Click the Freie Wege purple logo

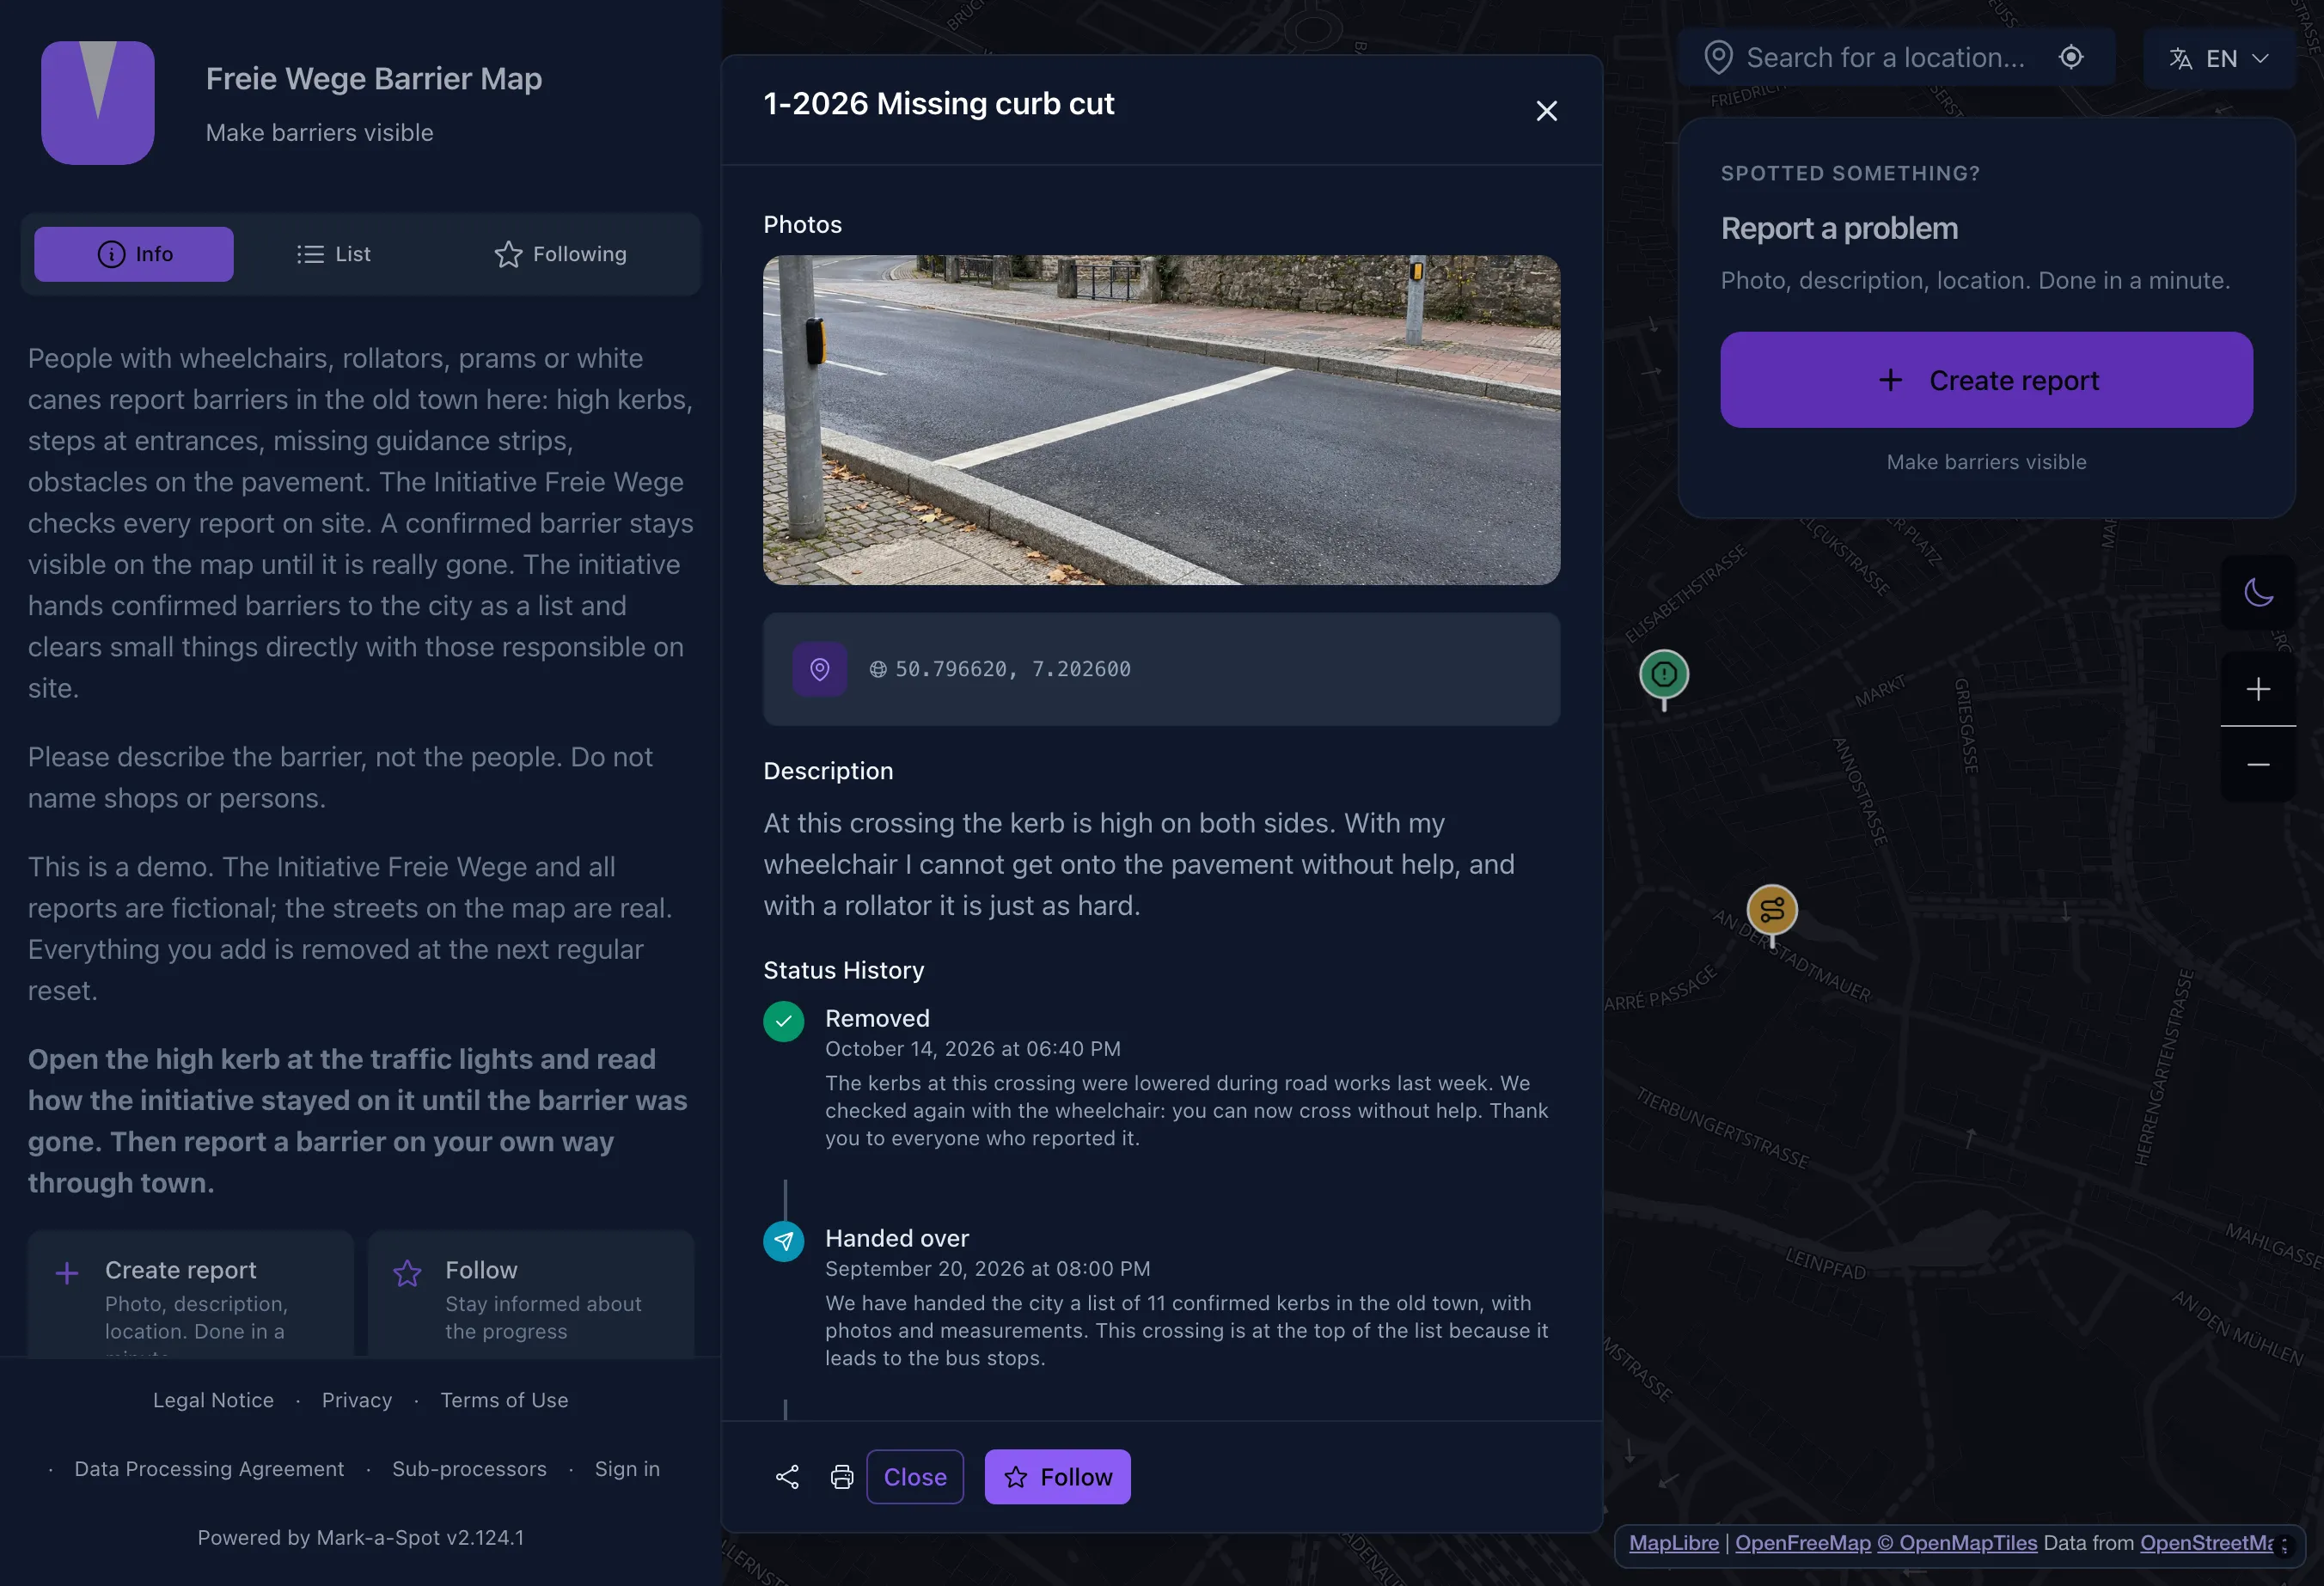98,102
